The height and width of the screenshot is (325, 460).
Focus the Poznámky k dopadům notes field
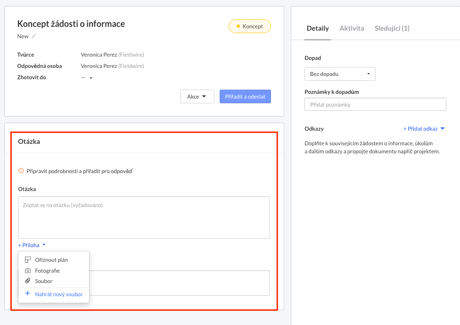[375, 104]
